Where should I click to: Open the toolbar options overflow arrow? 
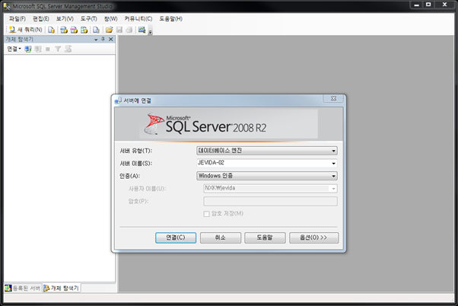click(x=151, y=32)
